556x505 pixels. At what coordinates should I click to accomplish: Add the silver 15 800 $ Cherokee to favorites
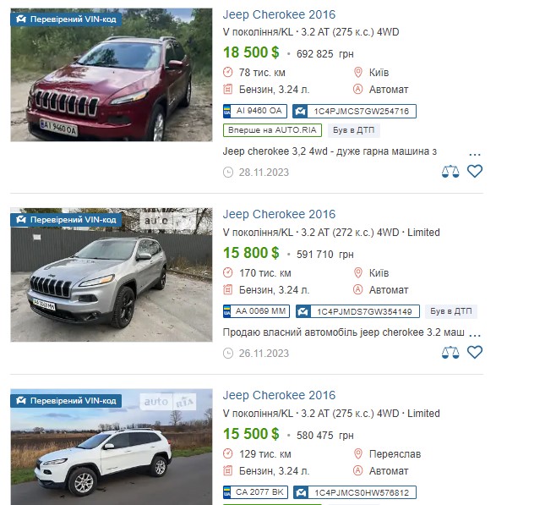(474, 352)
